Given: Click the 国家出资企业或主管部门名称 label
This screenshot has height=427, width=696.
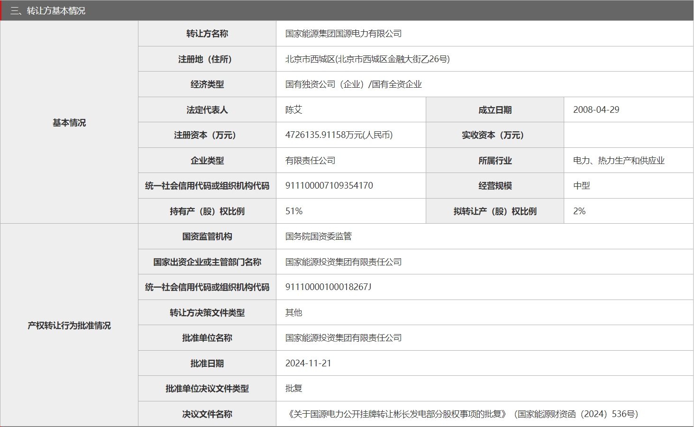Looking at the screenshot, I should 207,262.
